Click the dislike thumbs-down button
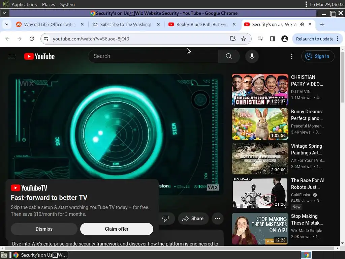345x259 pixels. point(165,219)
